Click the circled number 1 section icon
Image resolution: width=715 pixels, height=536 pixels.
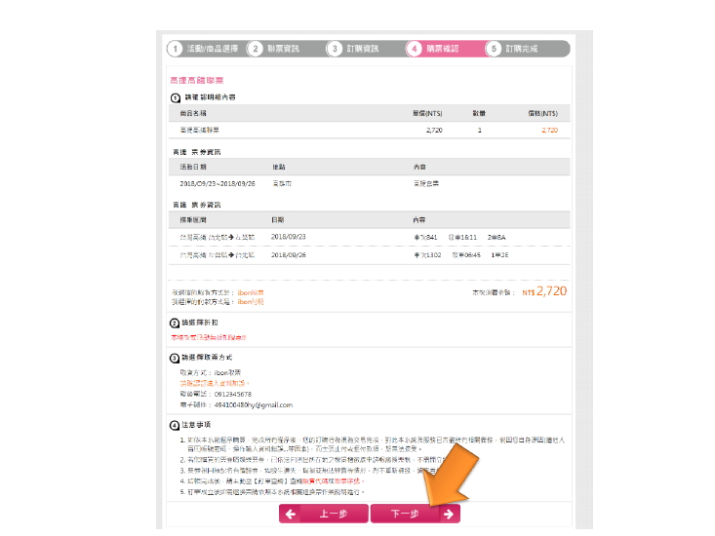(x=175, y=97)
